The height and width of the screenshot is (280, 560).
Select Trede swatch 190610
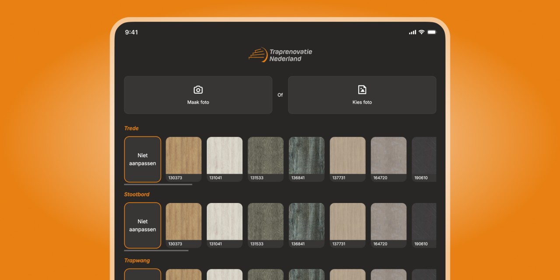tap(424, 159)
